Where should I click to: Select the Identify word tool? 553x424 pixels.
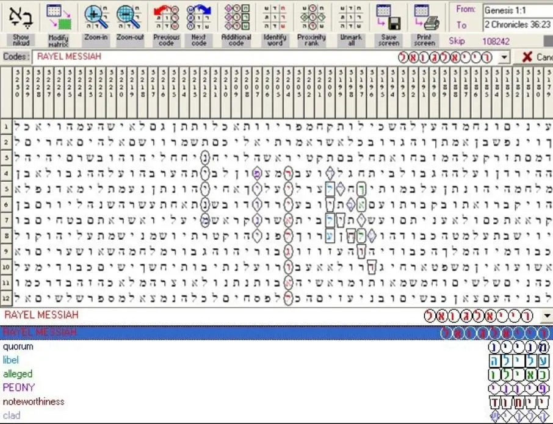(x=275, y=17)
